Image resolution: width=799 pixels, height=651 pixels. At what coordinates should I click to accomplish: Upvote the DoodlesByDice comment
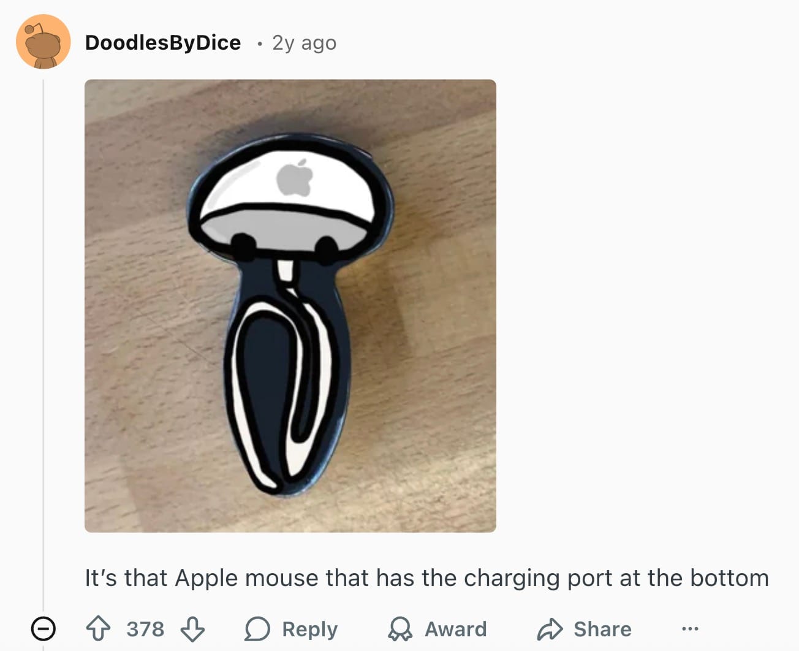pos(98,629)
